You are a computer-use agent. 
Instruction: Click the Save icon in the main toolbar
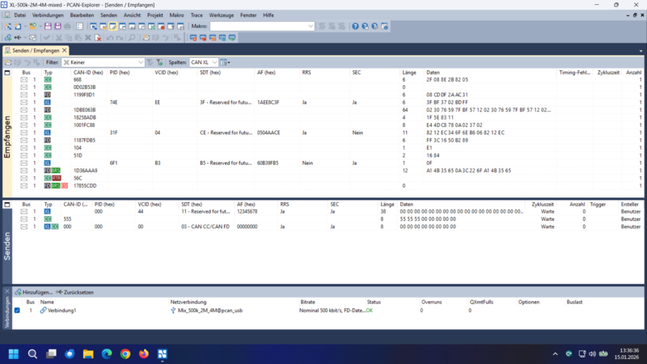click(x=48, y=27)
